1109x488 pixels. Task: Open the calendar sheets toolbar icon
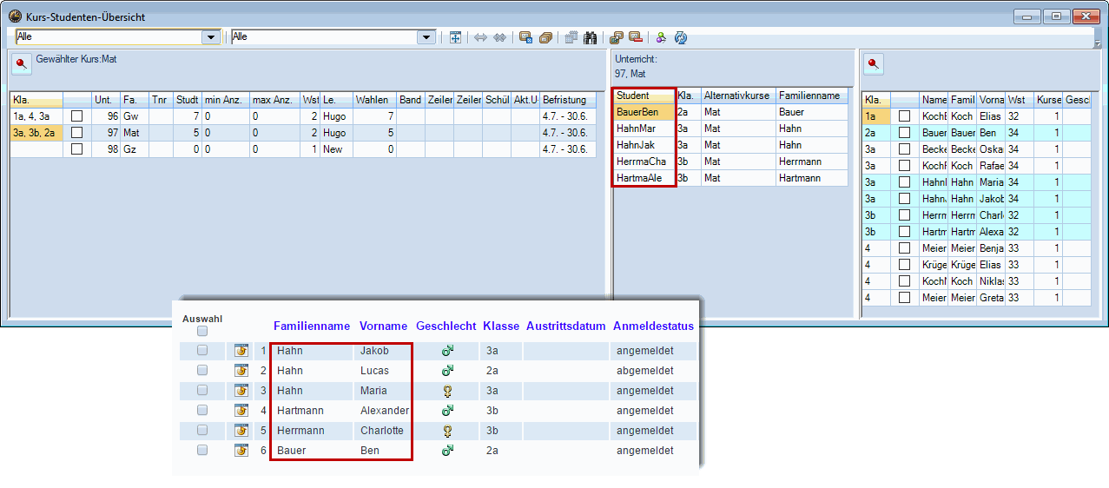[571, 37]
